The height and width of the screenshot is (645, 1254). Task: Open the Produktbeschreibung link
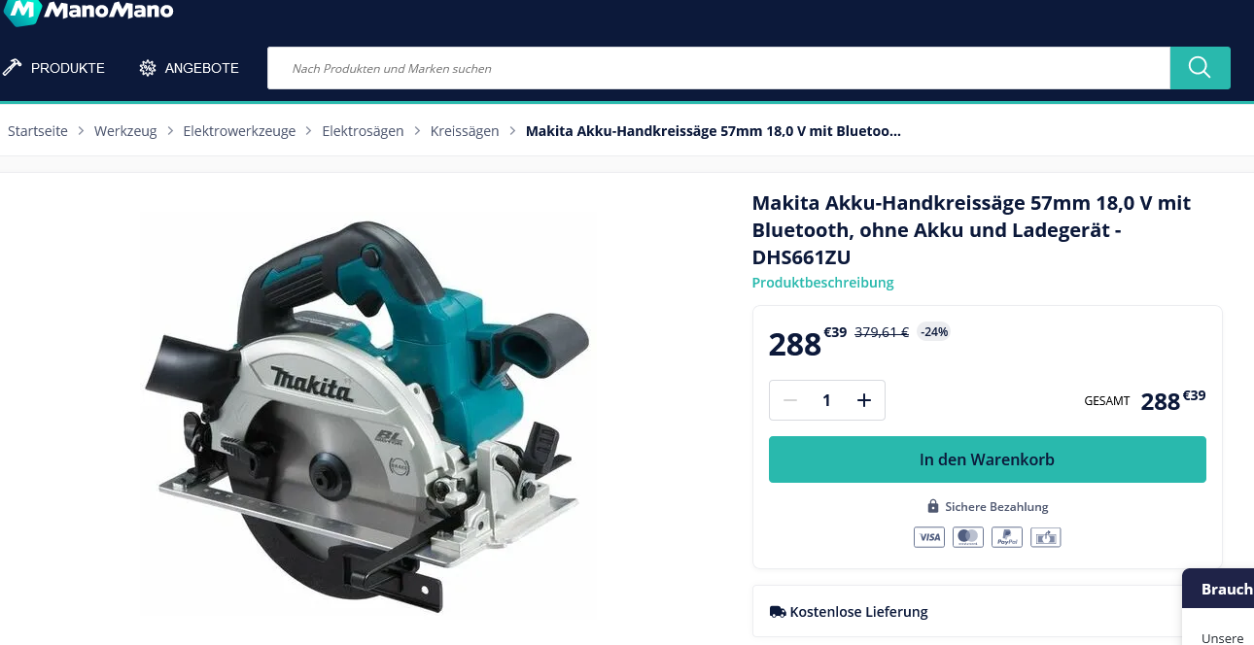822,283
